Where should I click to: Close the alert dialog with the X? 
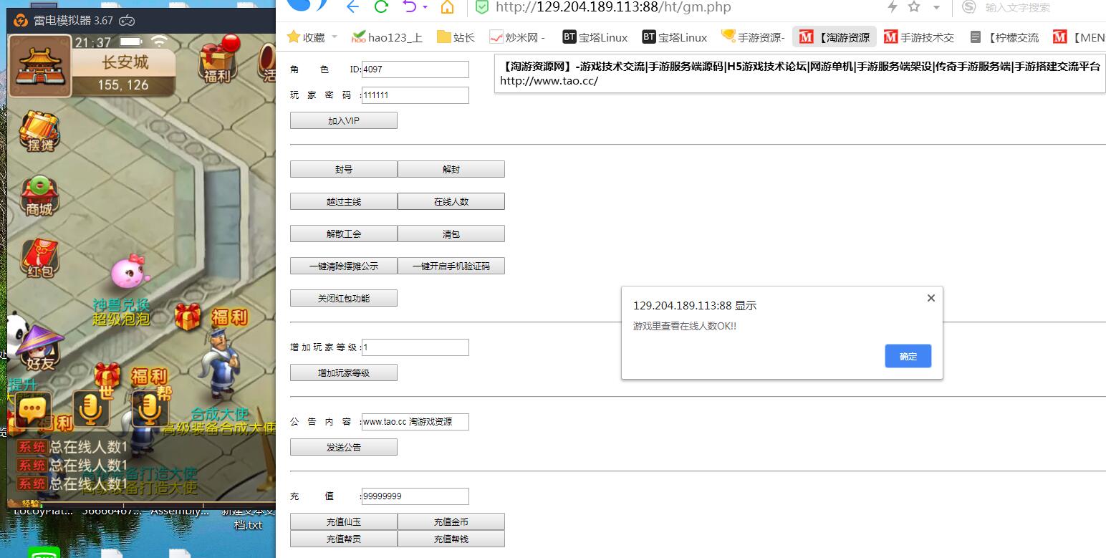click(931, 298)
